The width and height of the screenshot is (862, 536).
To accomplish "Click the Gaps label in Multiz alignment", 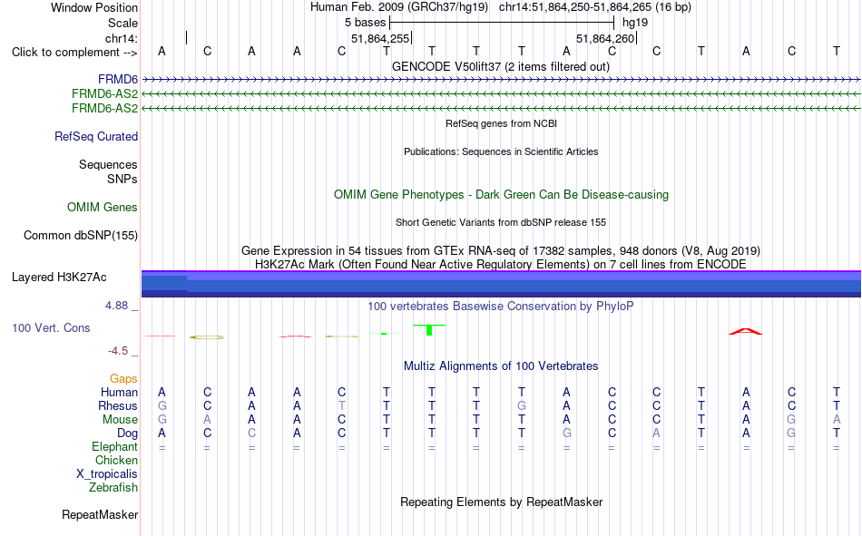I will point(123,379).
